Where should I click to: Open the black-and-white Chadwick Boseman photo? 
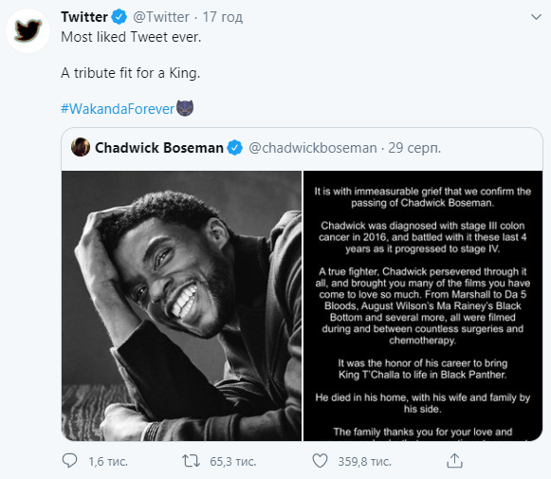(x=182, y=305)
